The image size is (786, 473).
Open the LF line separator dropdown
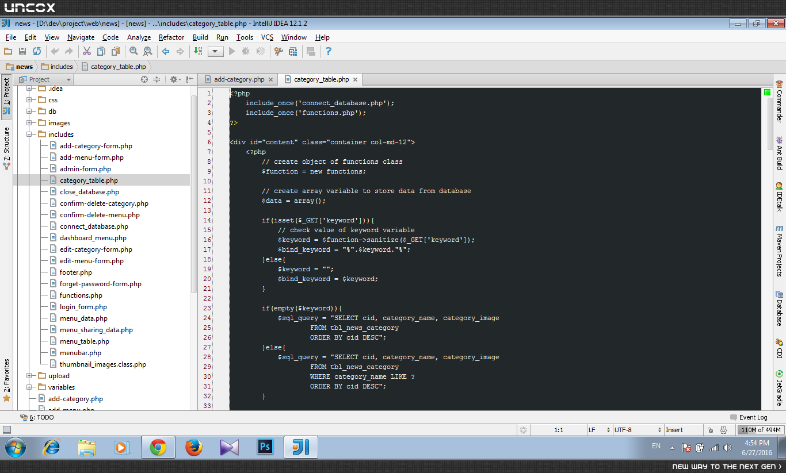(599, 430)
